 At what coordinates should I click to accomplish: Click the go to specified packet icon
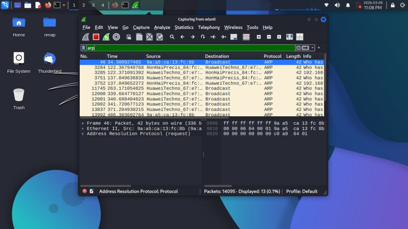click(x=203, y=37)
